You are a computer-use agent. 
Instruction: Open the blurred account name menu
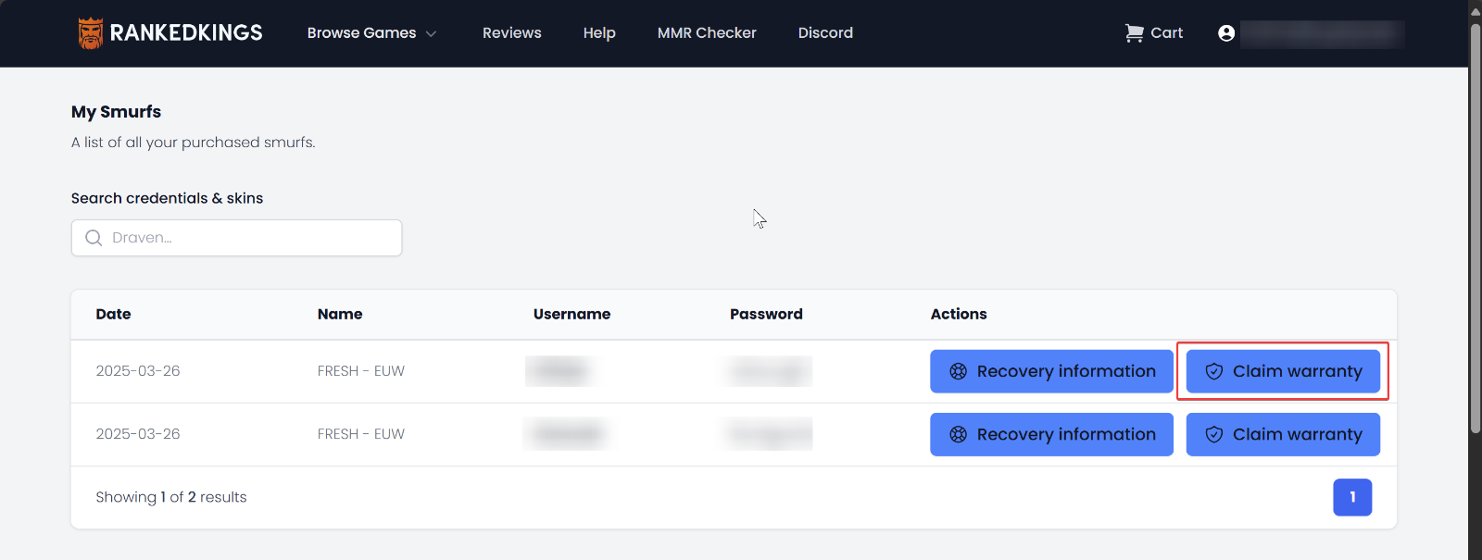[x=1322, y=34]
